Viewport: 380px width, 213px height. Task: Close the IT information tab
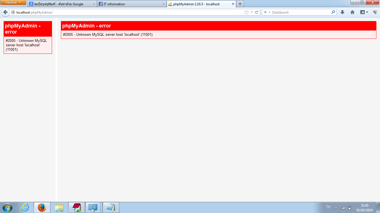pos(164,4)
